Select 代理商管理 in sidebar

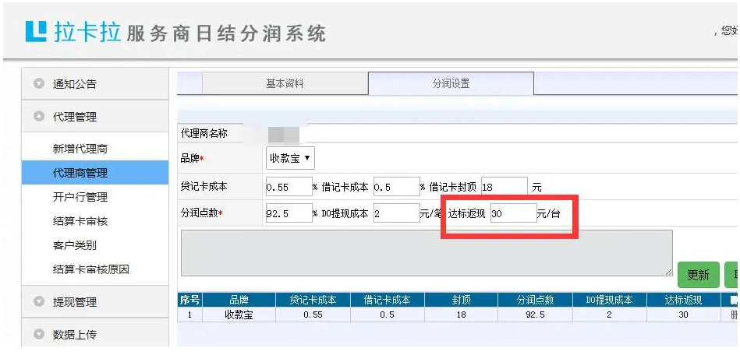(95, 173)
